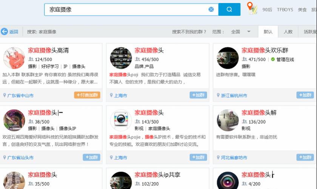Click the 返回 link text
Screen dimensions: 317x189
click(14, 32)
